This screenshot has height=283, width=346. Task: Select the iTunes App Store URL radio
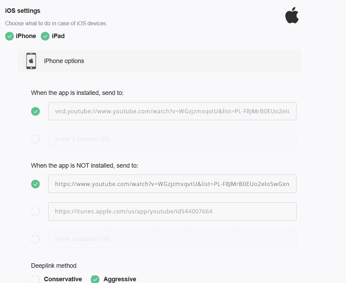35,212
